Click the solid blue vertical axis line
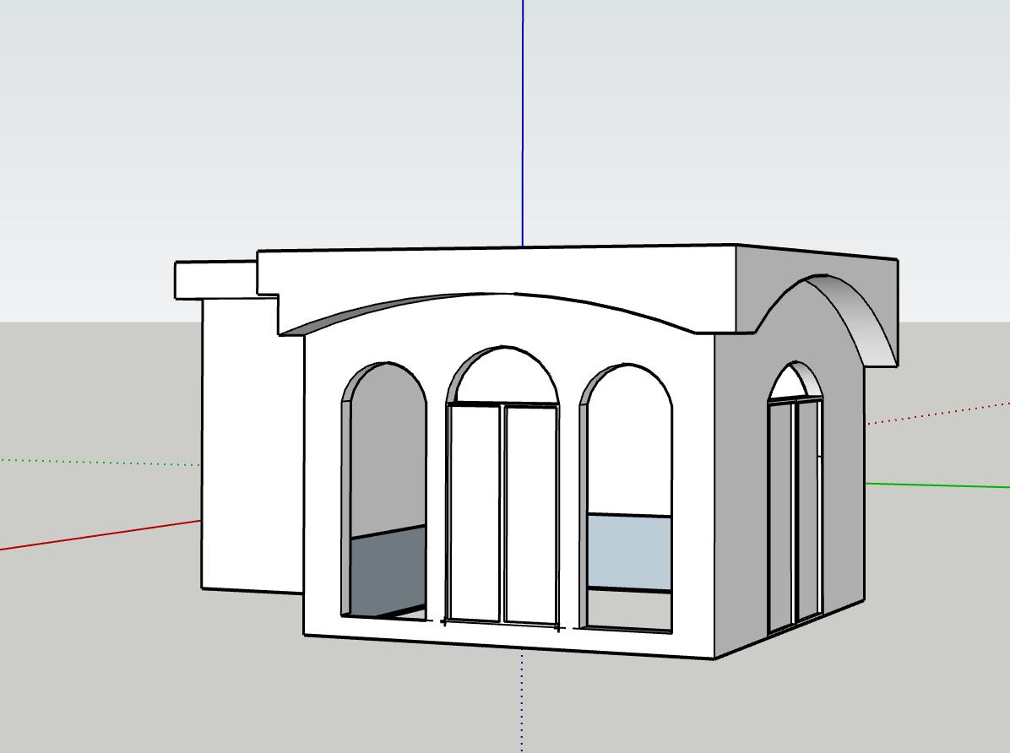Screen dimensions: 1010x753 pyautogui.click(x=523, y=127)
